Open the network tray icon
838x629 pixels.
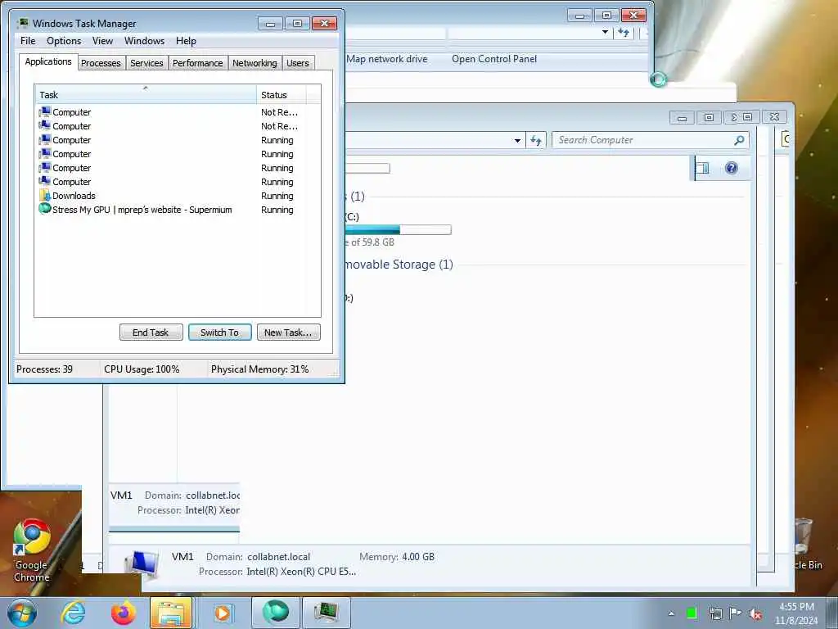[715, 613]
